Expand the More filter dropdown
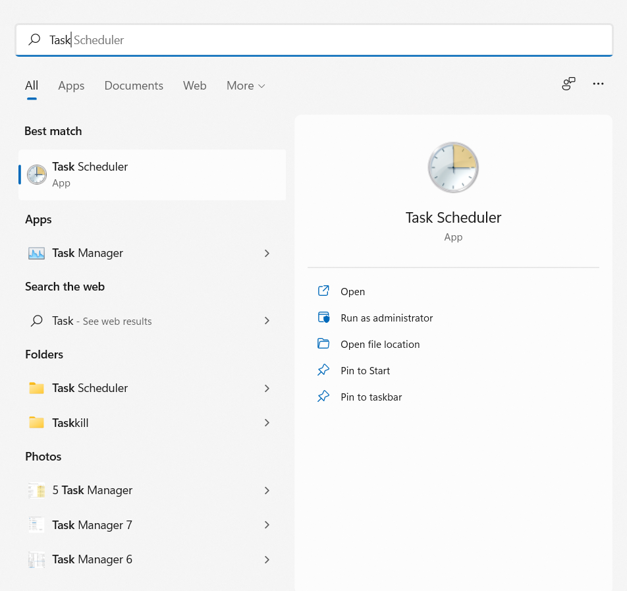 [246, 86]
